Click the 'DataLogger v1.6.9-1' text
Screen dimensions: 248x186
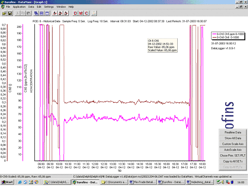(223, 48)
